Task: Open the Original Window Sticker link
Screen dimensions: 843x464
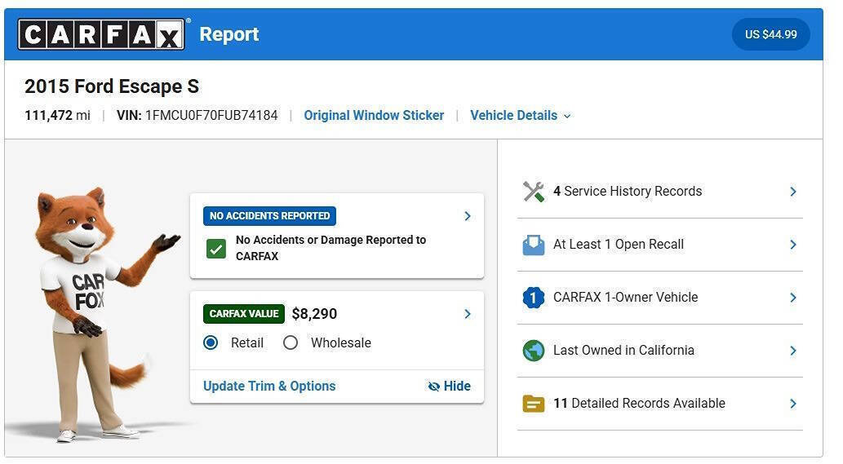Action: [374, 116]
